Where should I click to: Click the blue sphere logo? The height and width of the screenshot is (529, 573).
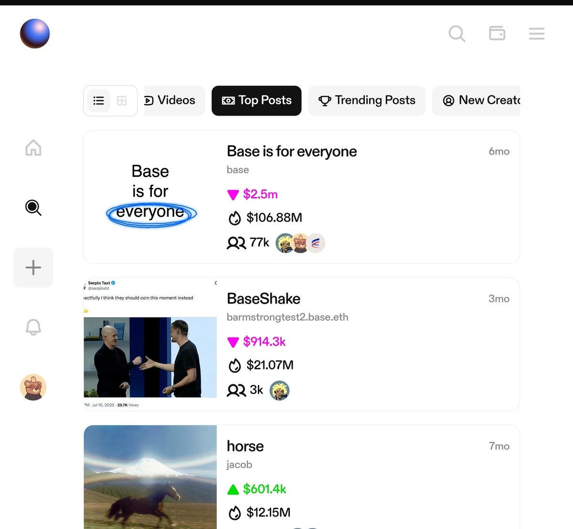pos(35,33)
